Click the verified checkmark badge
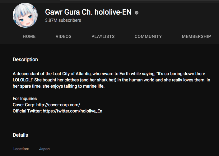Screen dimensions: 219x156 point(137,13)
